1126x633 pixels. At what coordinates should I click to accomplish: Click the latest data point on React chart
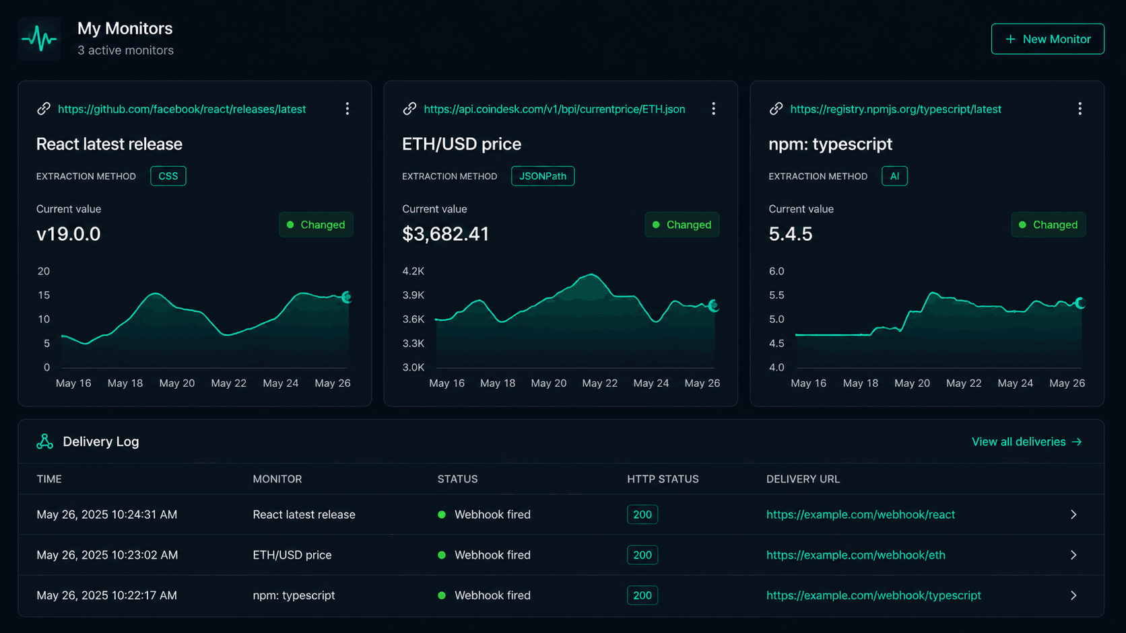coord(347,297)
